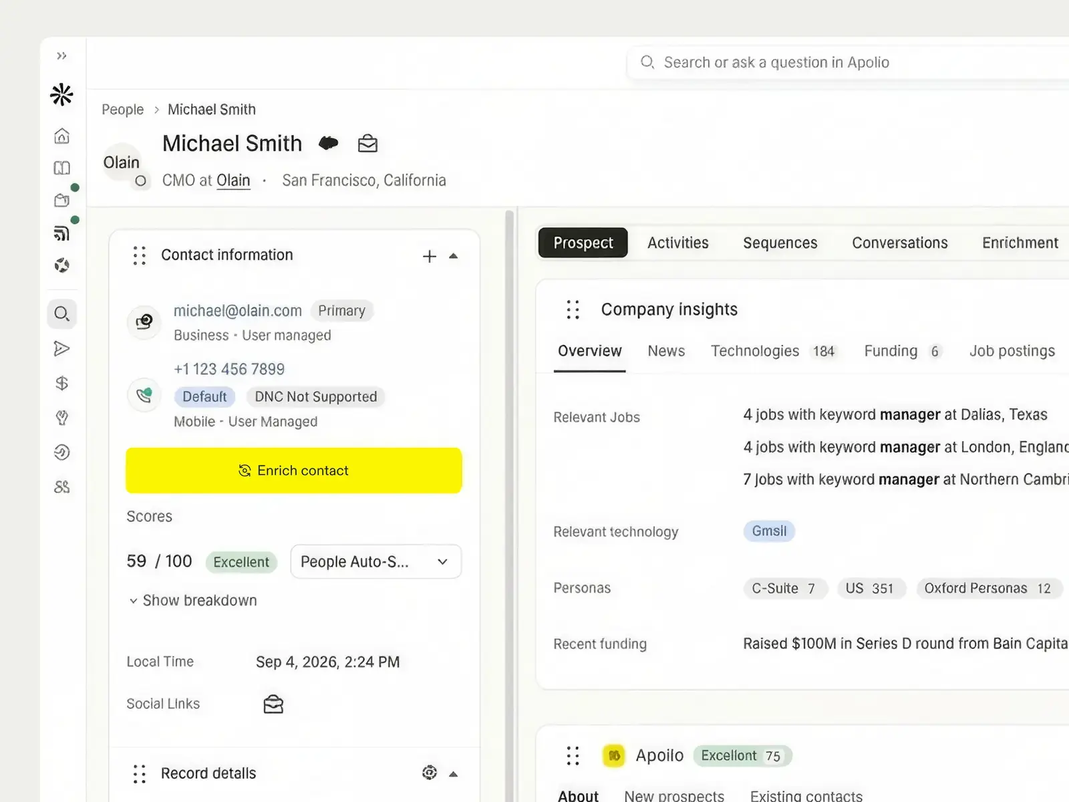The width and height of the screenshot is (1069, 802).
Task: Open the feed sidebar icon
Action: click(x=61, y=233)
